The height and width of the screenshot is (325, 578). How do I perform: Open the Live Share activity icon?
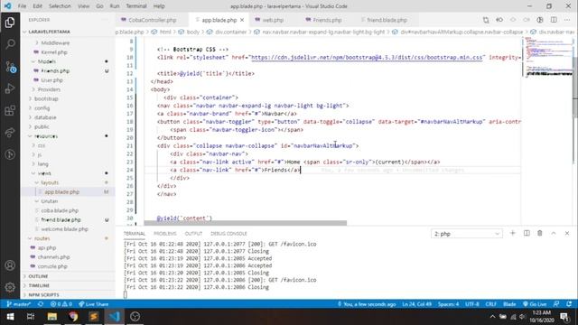click(10, 133)
